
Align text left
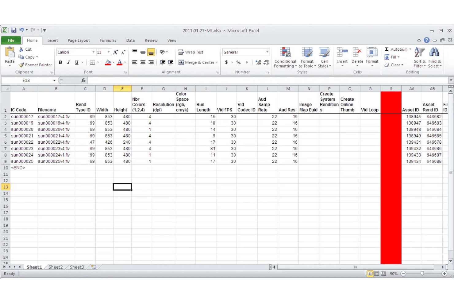click(135, 62)
